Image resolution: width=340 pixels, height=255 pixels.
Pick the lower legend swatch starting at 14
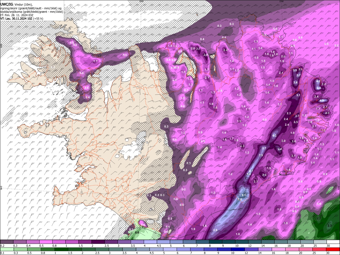coord(265,249)
